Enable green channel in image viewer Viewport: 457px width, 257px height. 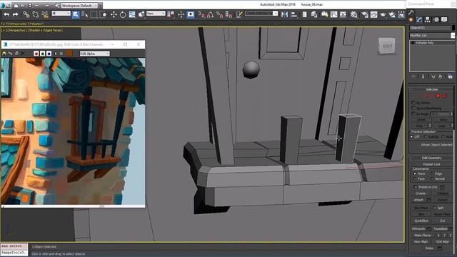pos(43,54)
